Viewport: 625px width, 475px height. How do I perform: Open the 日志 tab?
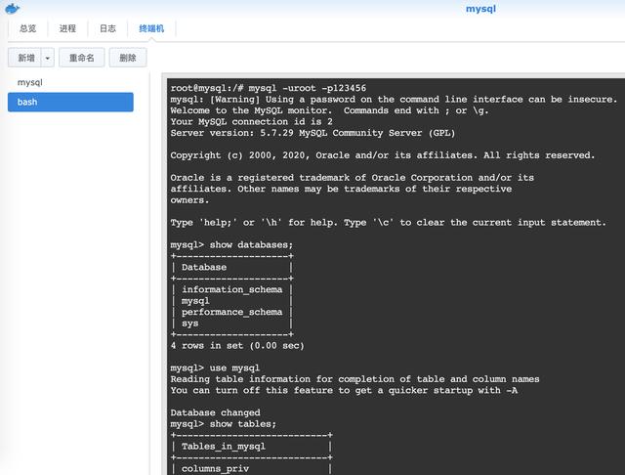tap(107, 28)
